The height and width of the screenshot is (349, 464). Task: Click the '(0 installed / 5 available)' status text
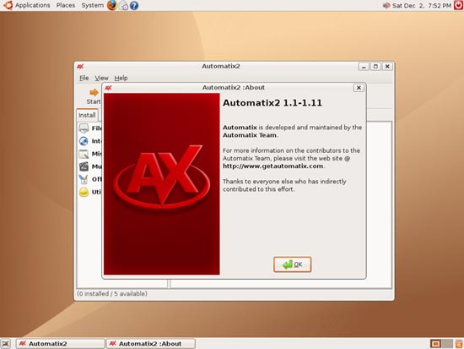coord(112,293)
